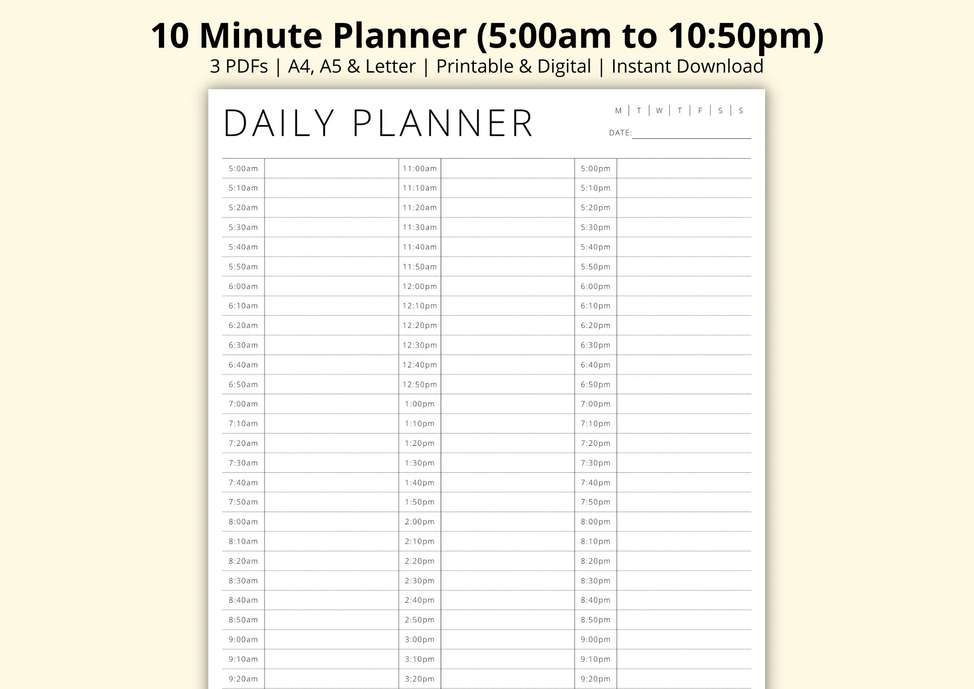Image resolution: width=974 pixels, height=689 pixels.
Task: Click the 3:20pm time label
Action: (419, 679)
